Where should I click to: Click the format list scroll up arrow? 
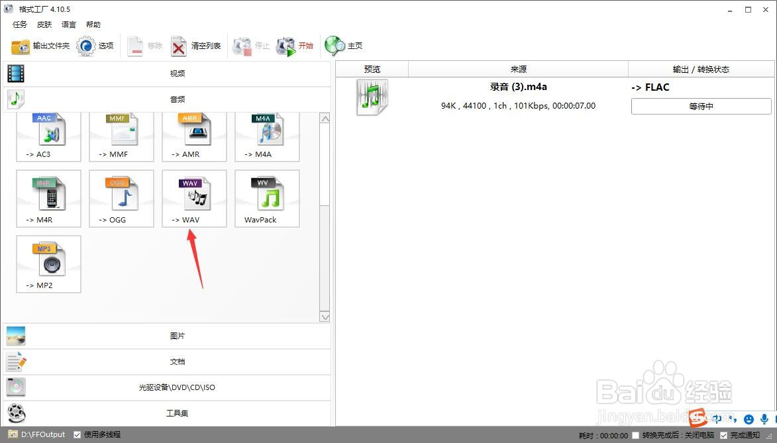(325, 119)
